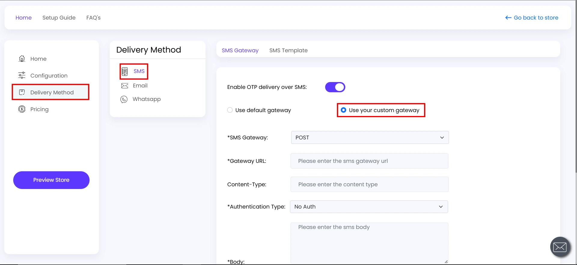Click into the Gateway URL field
This screenshot has width=577, height=265.
pyautogui.click(x=369, y=161)
